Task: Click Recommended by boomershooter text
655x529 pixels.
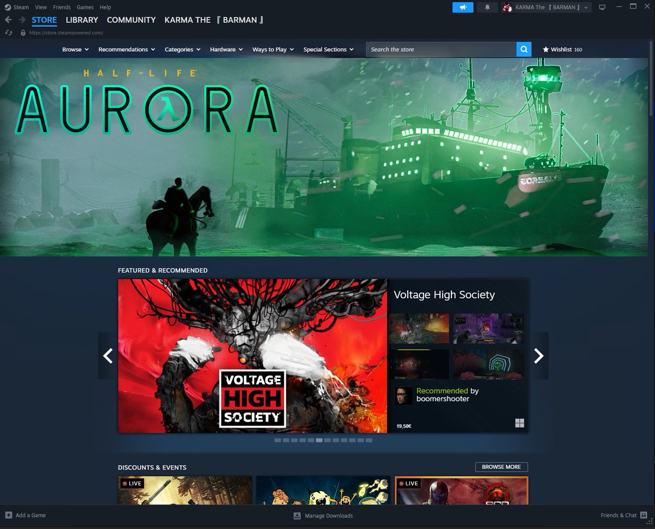Action: click(x=447, y=395)
